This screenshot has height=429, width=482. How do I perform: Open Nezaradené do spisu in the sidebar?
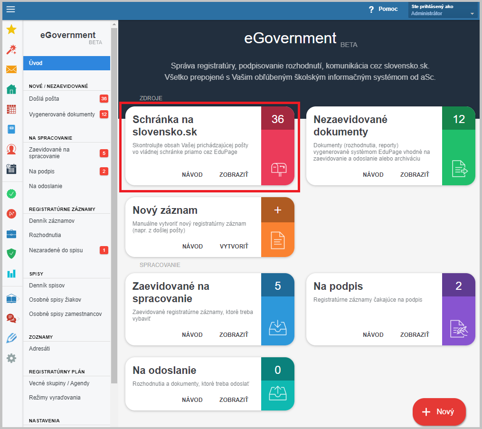[66, 250]
